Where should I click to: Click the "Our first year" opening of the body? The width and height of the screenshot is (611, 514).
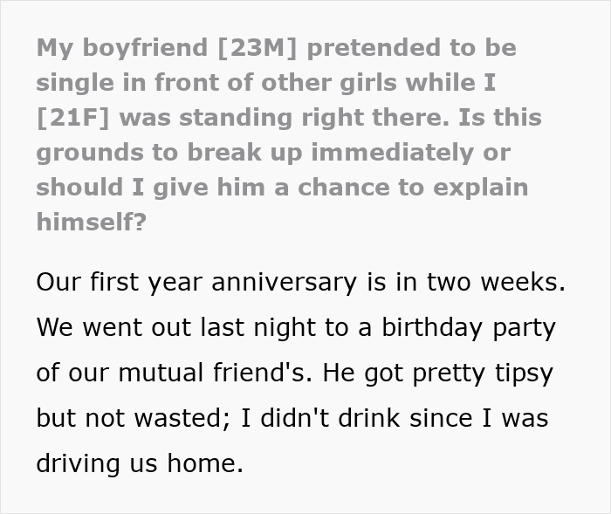[x=105, y=283]
